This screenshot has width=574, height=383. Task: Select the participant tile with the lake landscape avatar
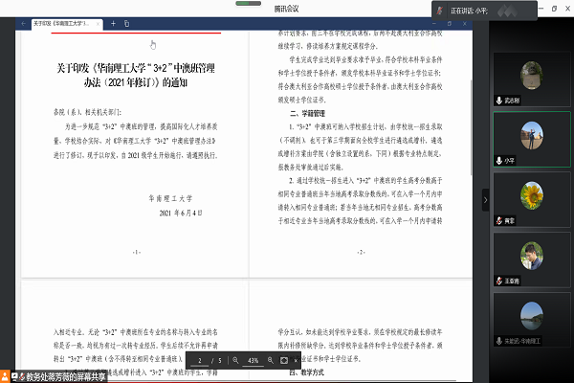(x=532, y=320)
